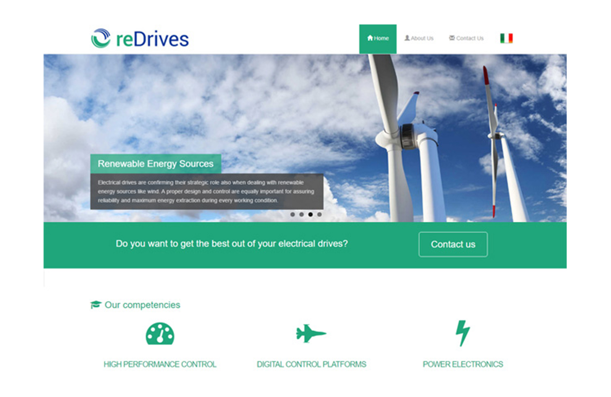This screenshot has width=611, height=397.
Task: Click the reDrives swirl logo icon
Action: point(101,38)
